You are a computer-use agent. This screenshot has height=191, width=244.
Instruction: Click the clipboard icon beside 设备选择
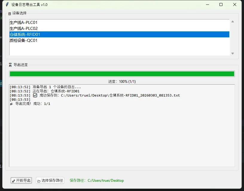pyautogui.click(x=10, y=13)
